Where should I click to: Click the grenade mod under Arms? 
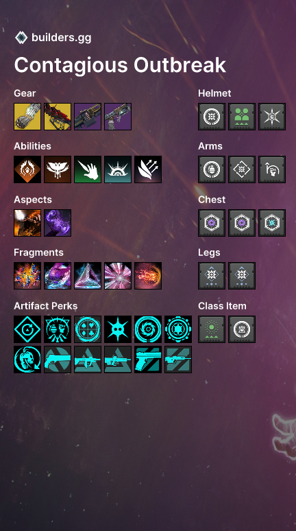(212, 169)
